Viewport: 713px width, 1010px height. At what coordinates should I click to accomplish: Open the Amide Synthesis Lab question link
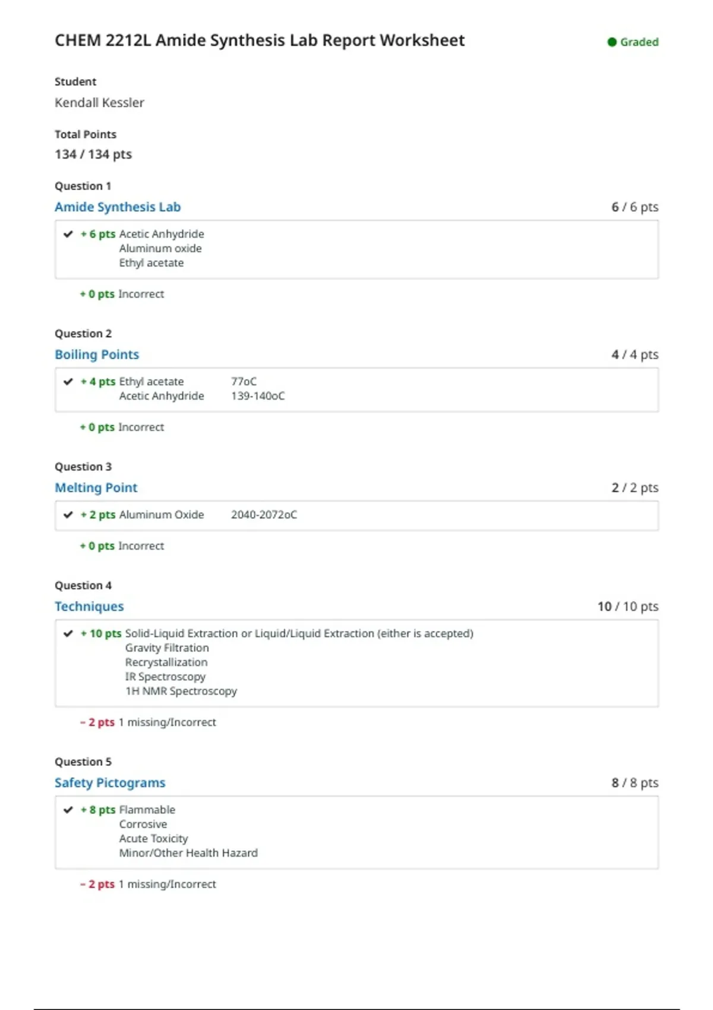point(118,207)
